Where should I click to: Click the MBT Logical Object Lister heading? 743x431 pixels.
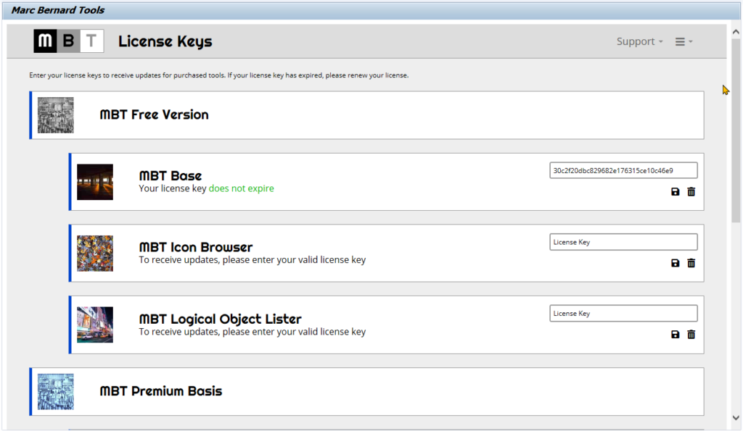tap(221, 319)
